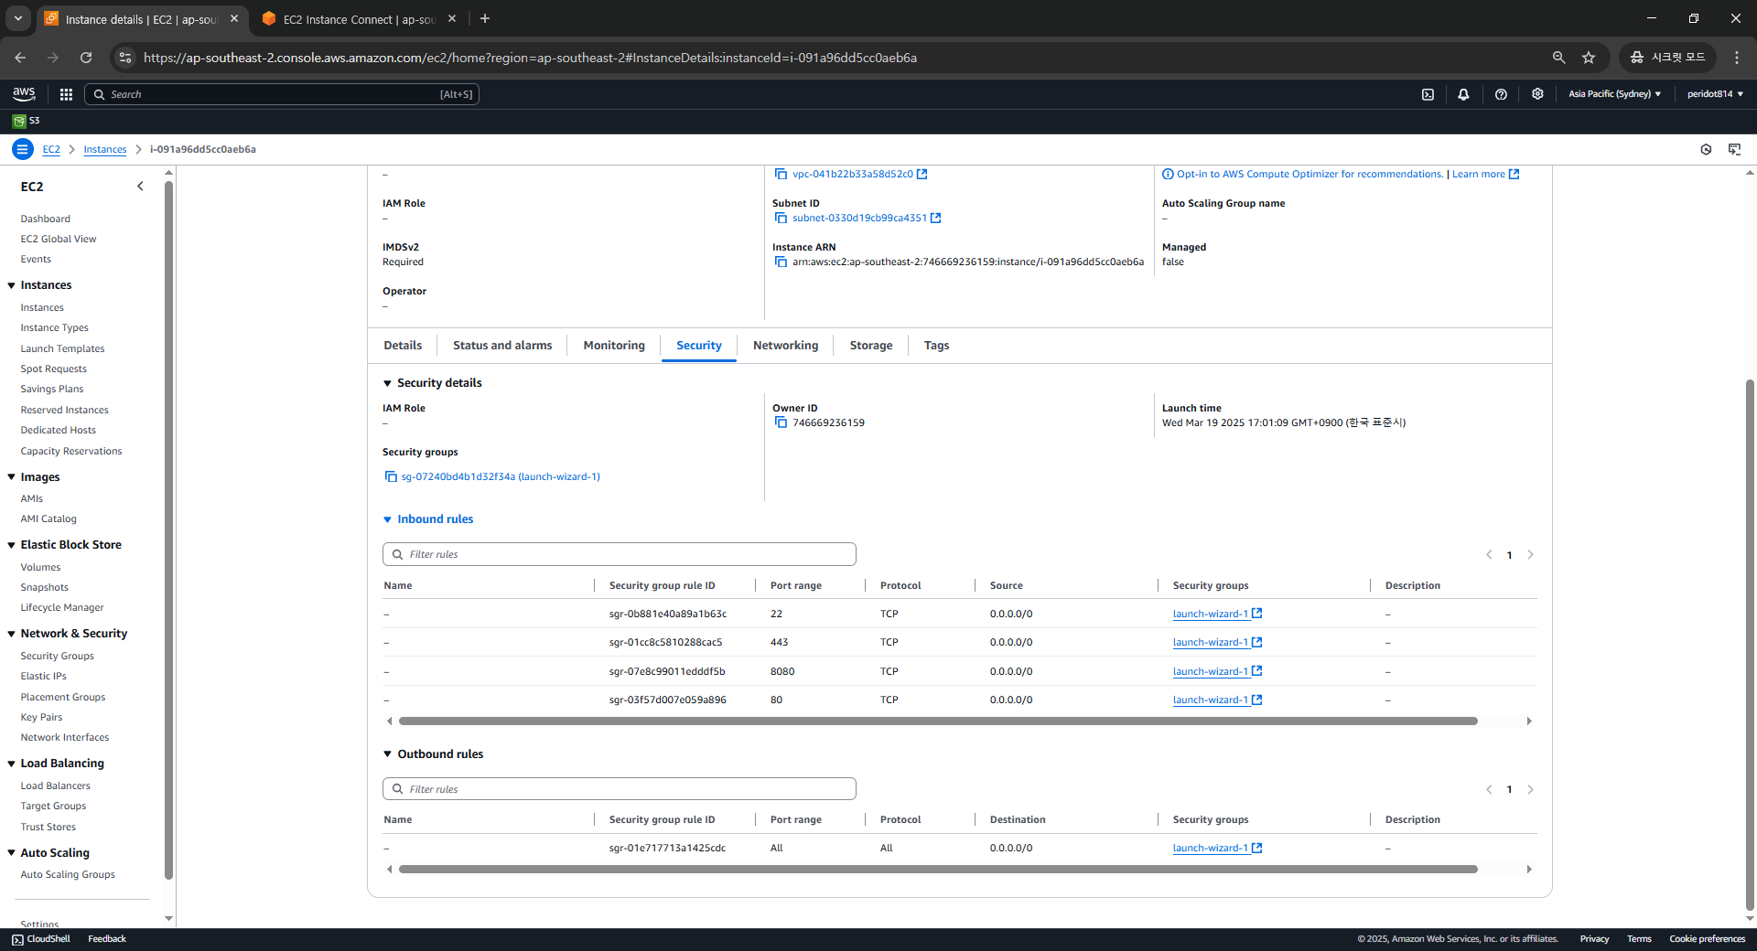Go to Instances breadcrumb link

pyautogui.click(x=105, y=149)
